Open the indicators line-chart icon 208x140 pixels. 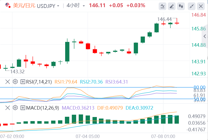point(162,6)
